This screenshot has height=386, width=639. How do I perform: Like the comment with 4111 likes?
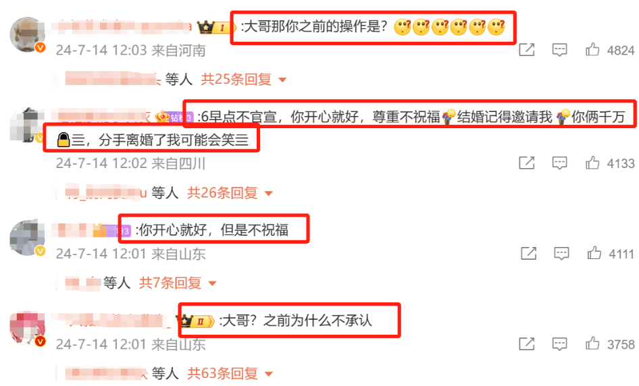coord(594,253)
